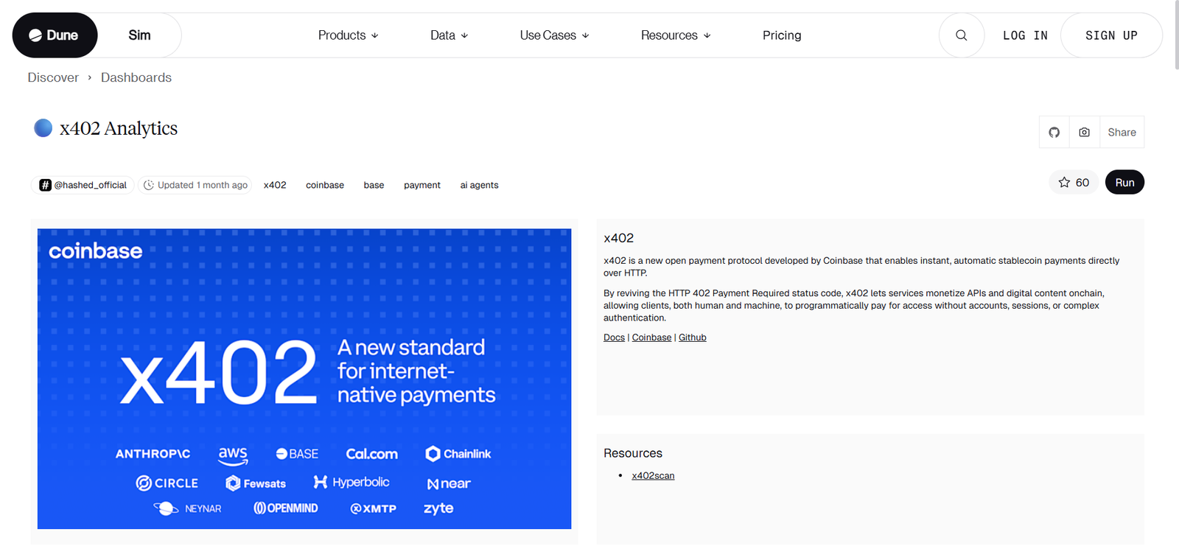Click the camera screenshot icon

pos(1084,133)
